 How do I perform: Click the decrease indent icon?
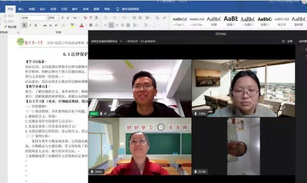[x=134, y=18]
